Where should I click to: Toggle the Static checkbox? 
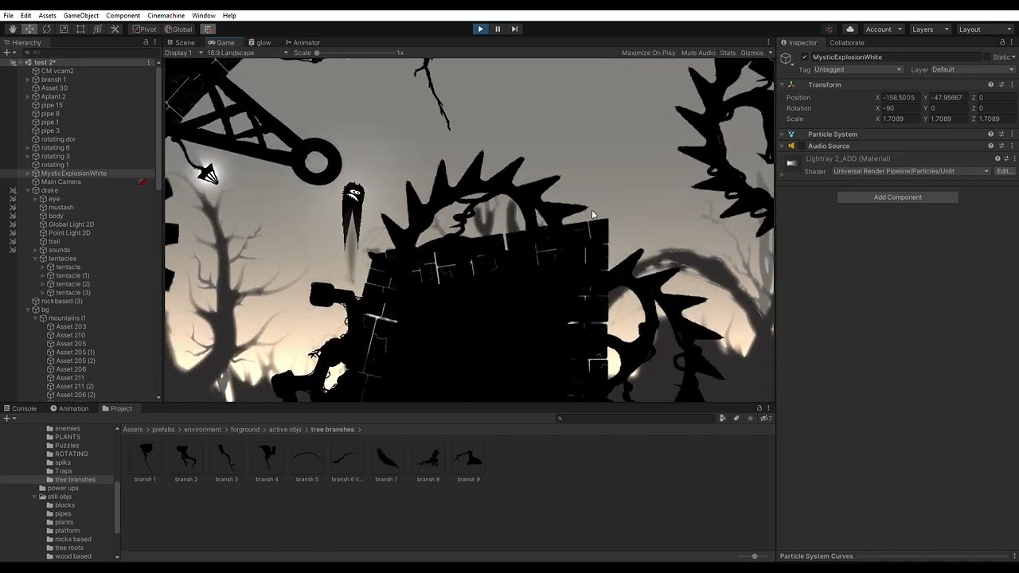pyautogui.click(x=987, y=57)
